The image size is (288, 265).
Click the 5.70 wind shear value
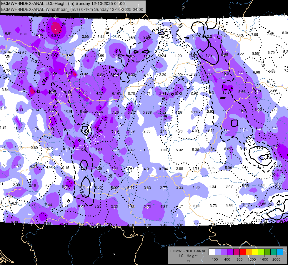click(24, 34)
